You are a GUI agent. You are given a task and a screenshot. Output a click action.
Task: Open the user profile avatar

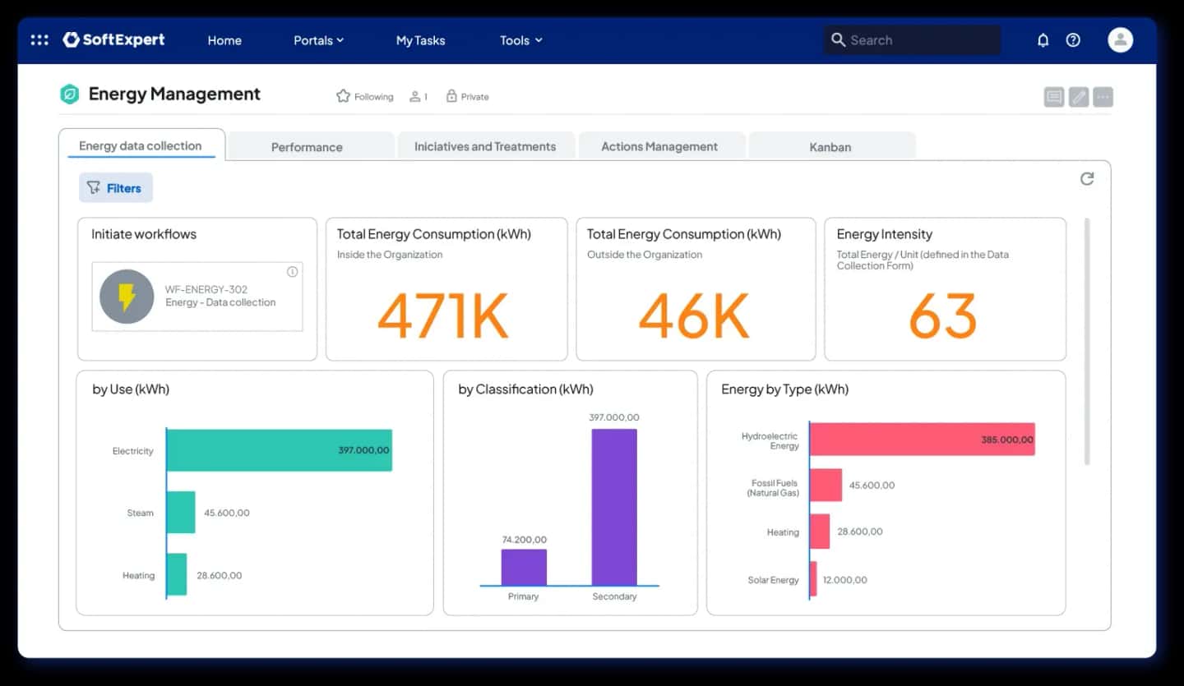point(1120,39)
